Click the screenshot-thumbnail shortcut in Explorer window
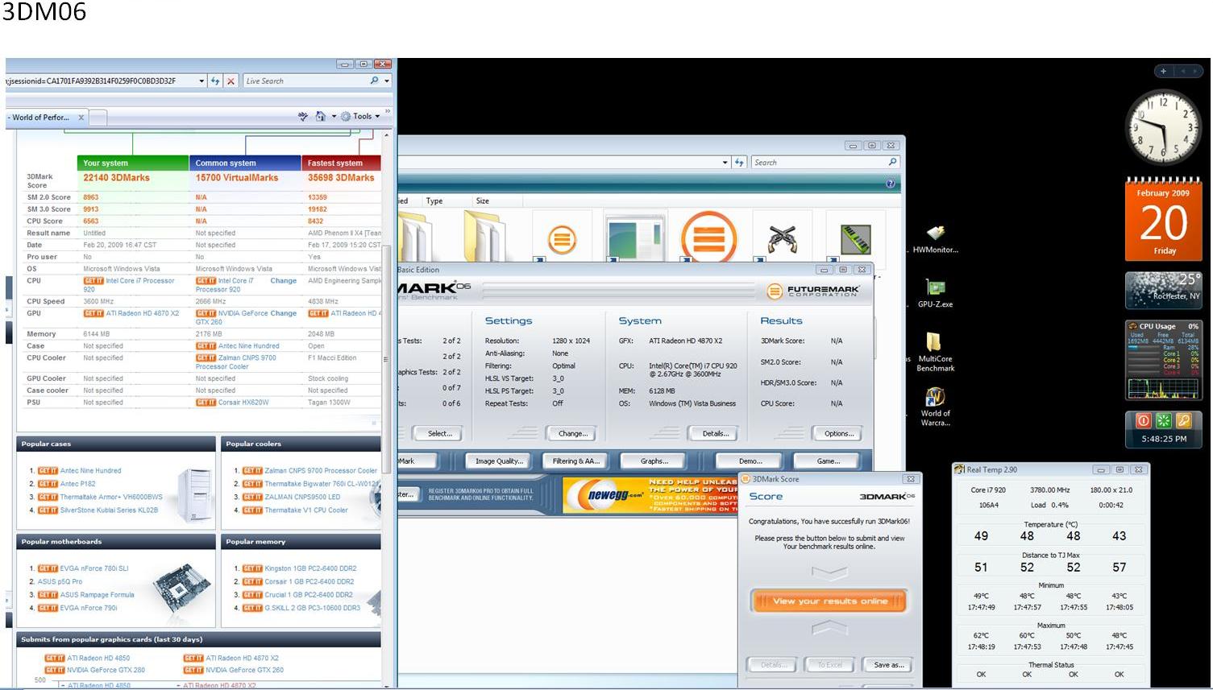Image resolution: width=1213 pixels, height=690 pixels. coord(635,238)
